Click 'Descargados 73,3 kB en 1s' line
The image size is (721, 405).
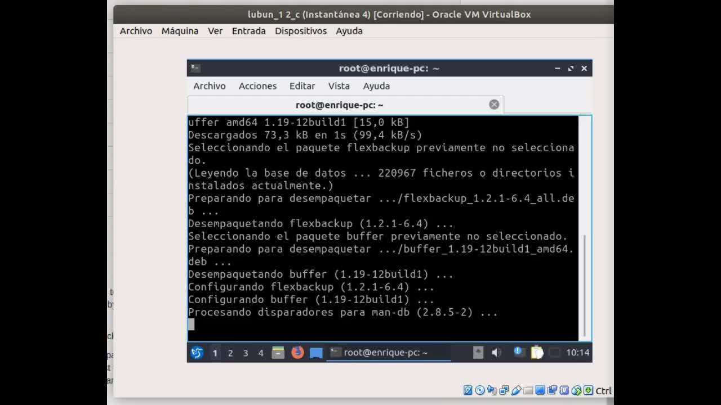305,135
